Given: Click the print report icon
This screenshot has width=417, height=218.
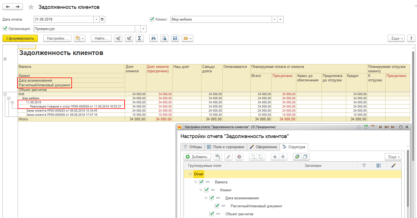Looking at the screenshot, I should (x=154, y=38).
